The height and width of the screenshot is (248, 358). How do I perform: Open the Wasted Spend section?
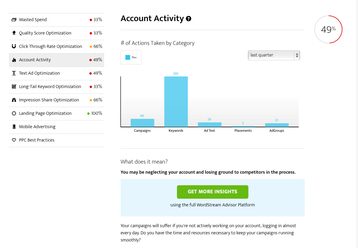tap(57, 20)
